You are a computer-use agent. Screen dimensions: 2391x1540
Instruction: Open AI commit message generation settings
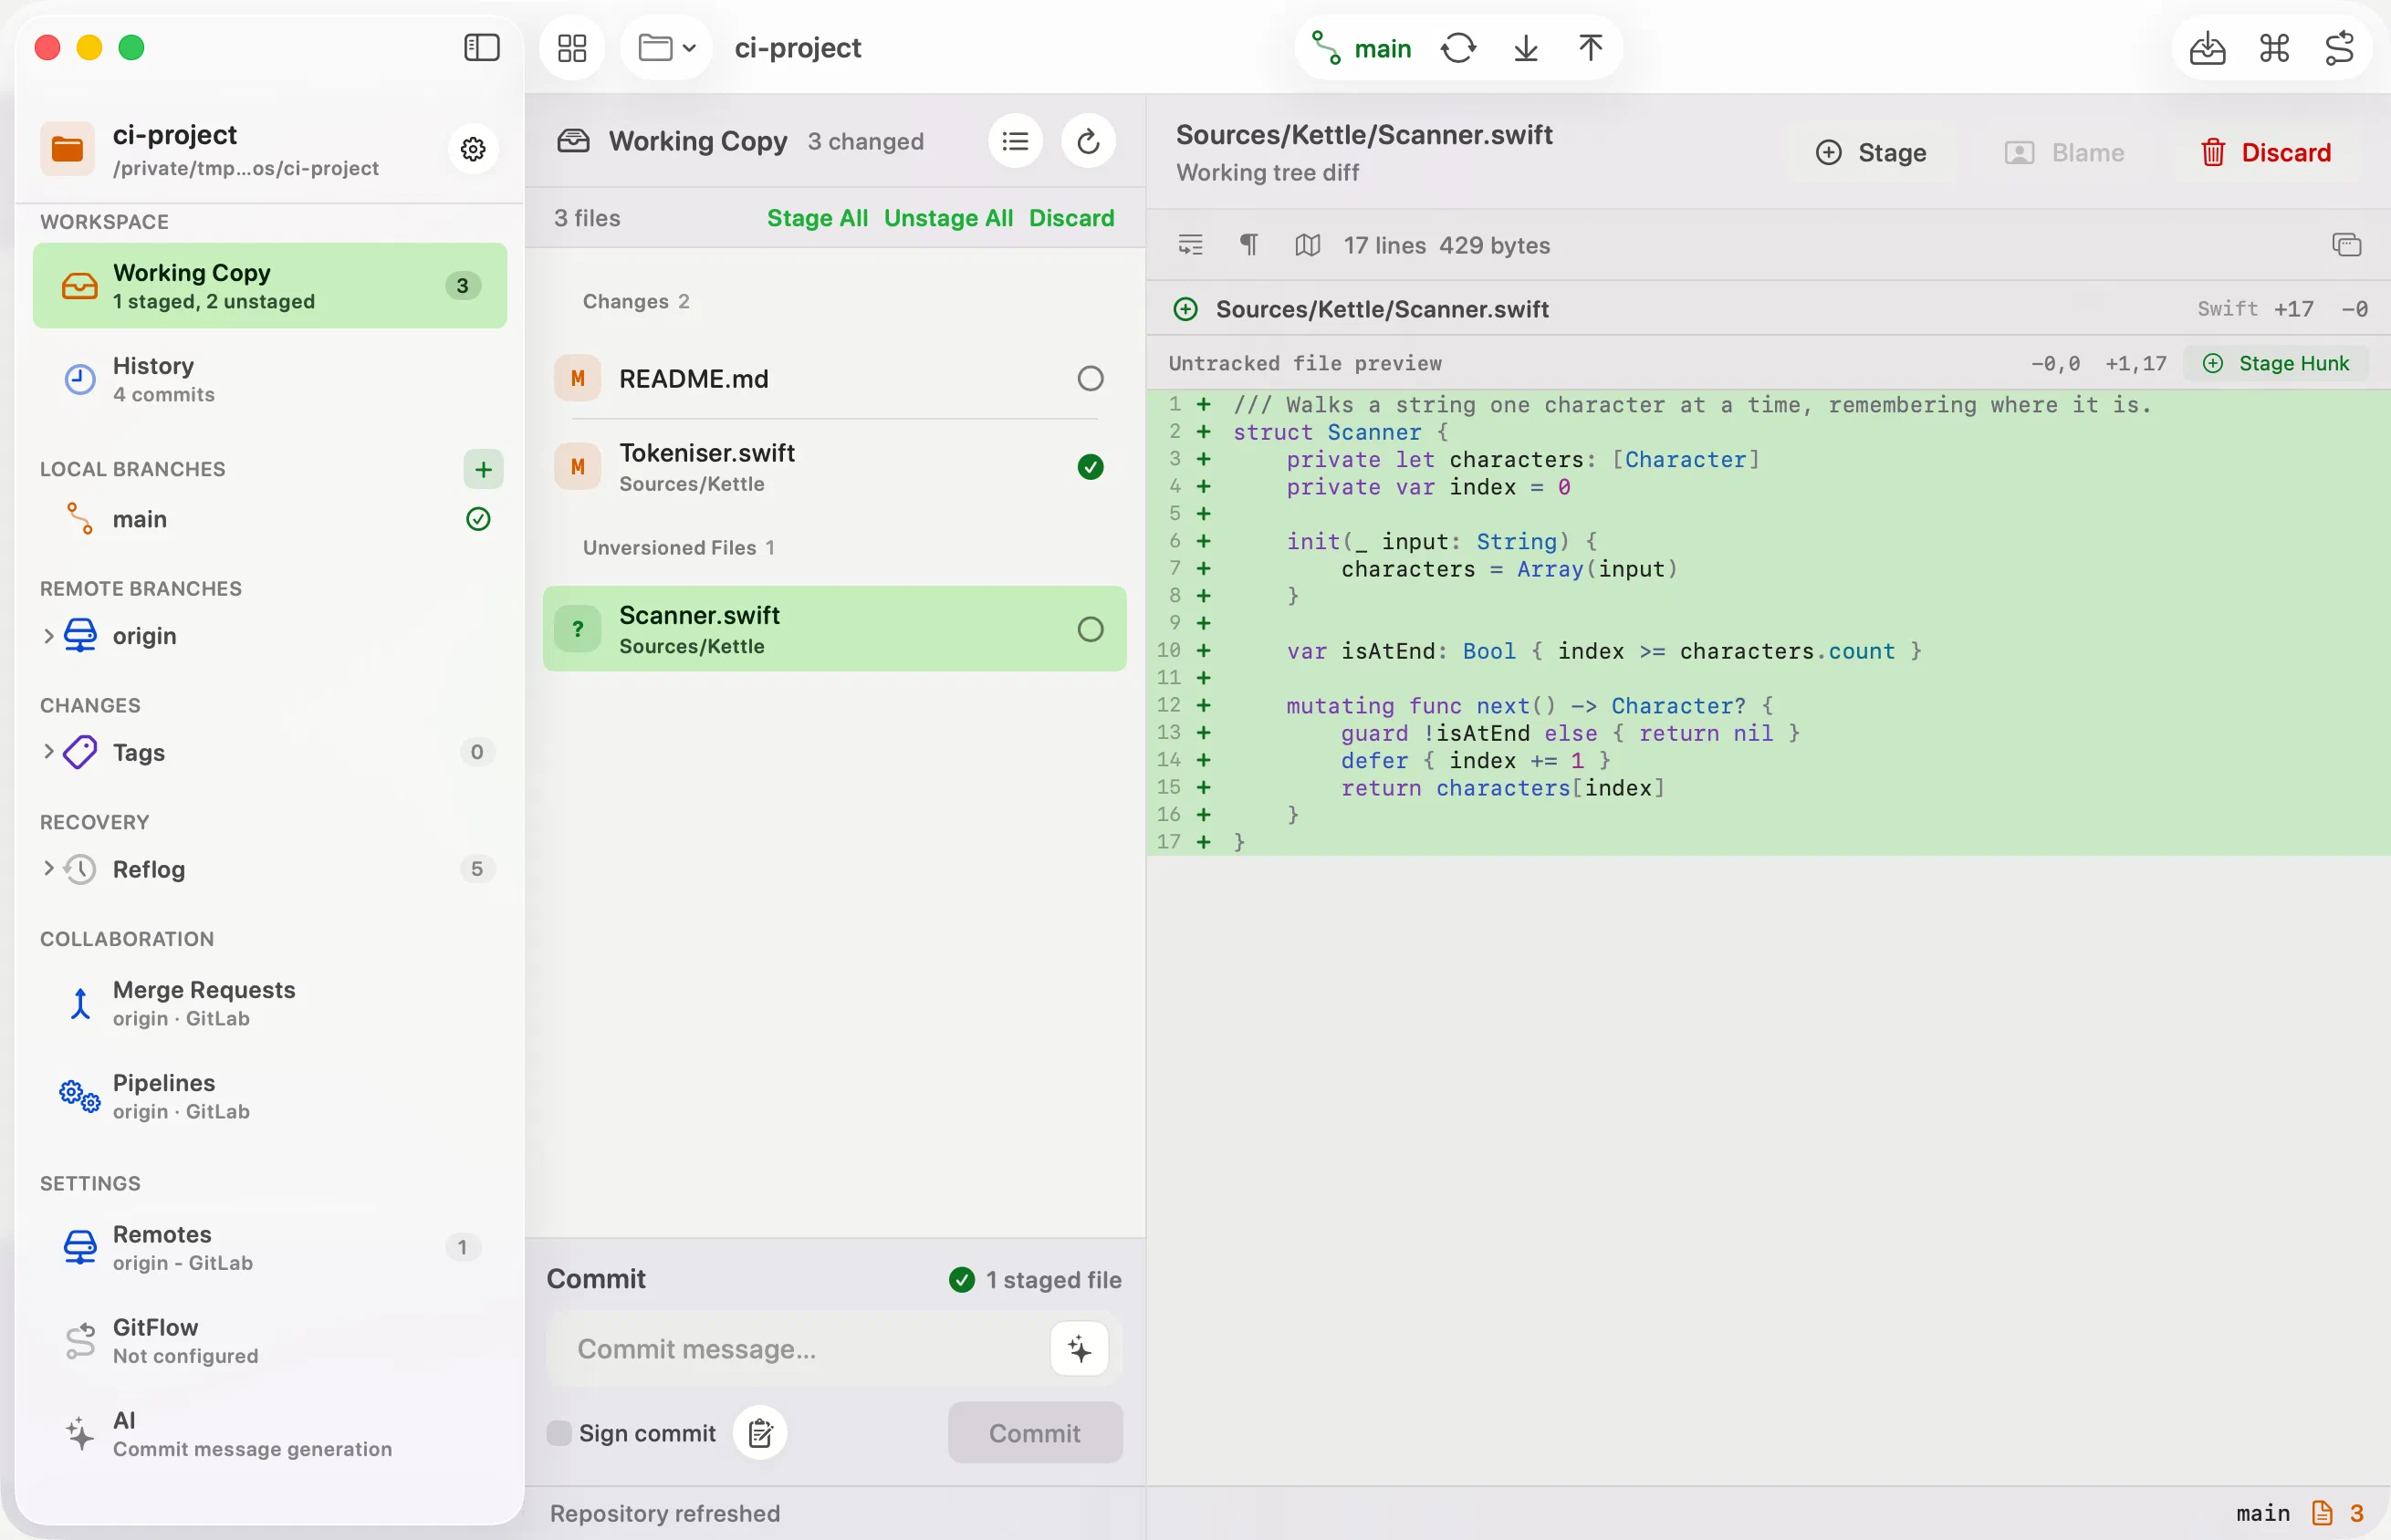coord(270,1433)
